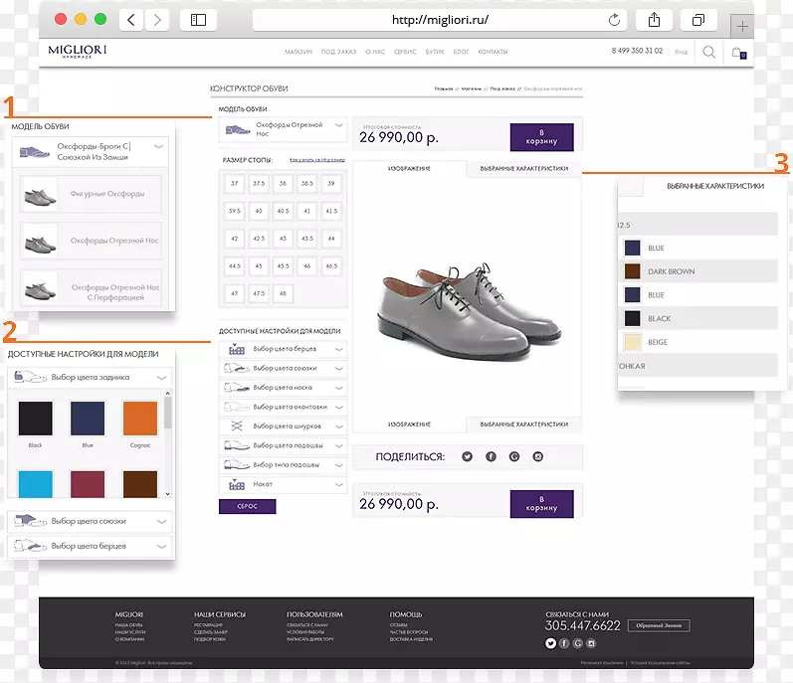Open the Instagram icon in the footer
The image size is (793, 683).
pos(591,643)
